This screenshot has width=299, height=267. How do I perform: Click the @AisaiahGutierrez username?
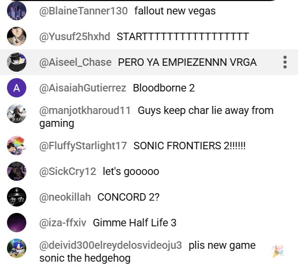(83, 88)
